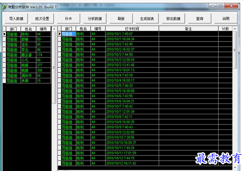Click 编号 header in punch records table
This screenshot has height=171, width=245.
98,29
